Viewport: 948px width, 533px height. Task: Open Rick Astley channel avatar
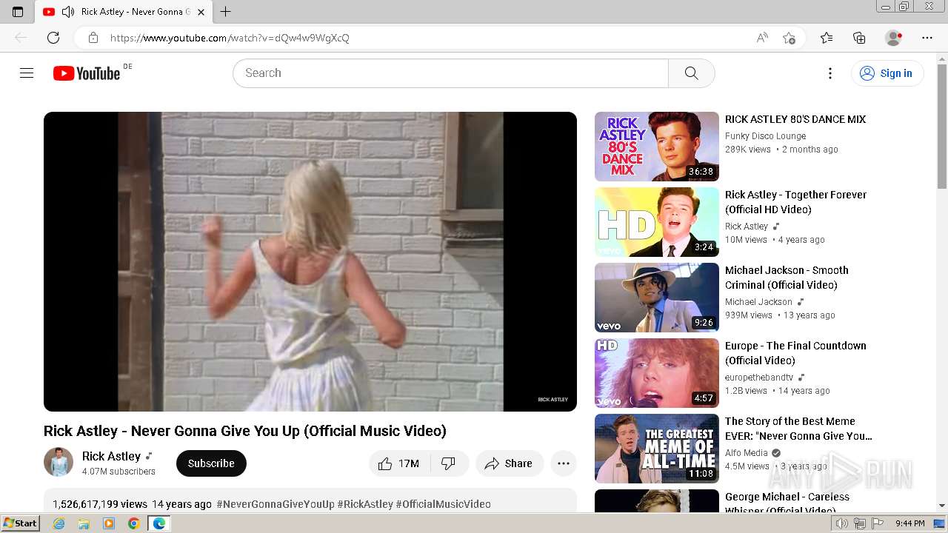[x=59, y=463]
